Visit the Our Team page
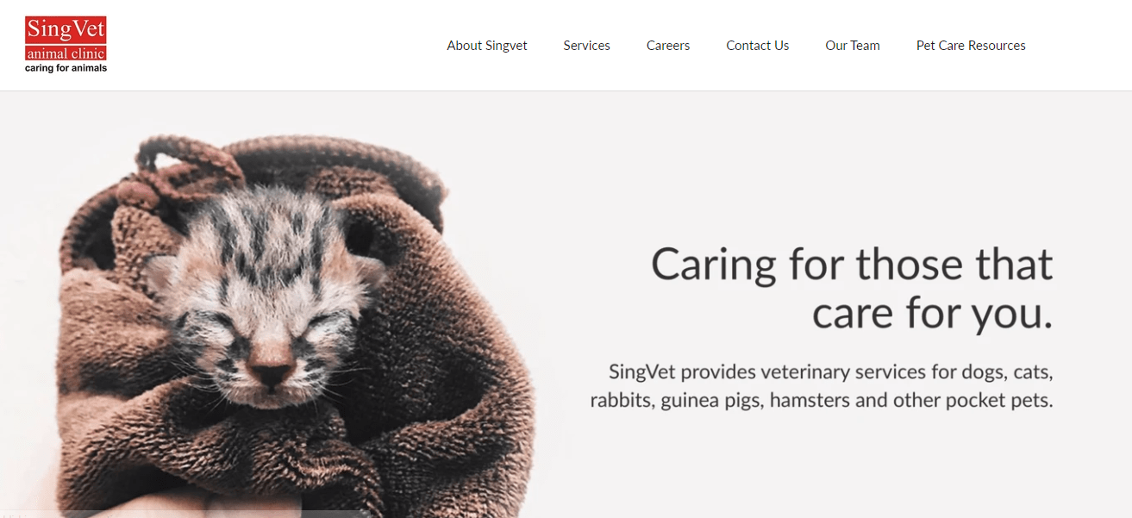Screen dimensions: 1132x518 tap(853, 46)
